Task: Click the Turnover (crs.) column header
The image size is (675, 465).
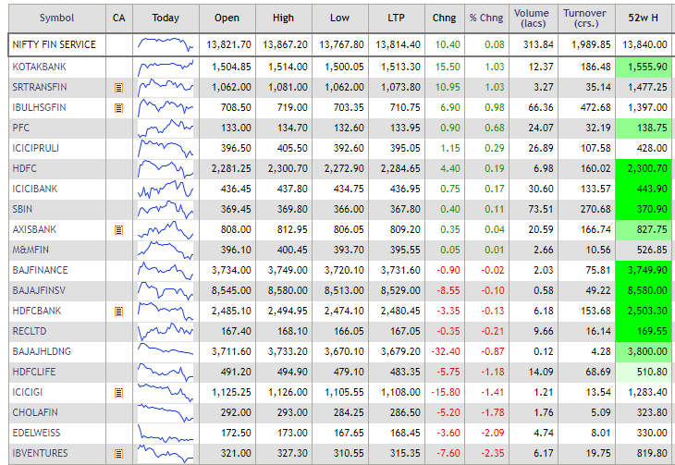Action: pyautogui.click(x=584, y=18)
